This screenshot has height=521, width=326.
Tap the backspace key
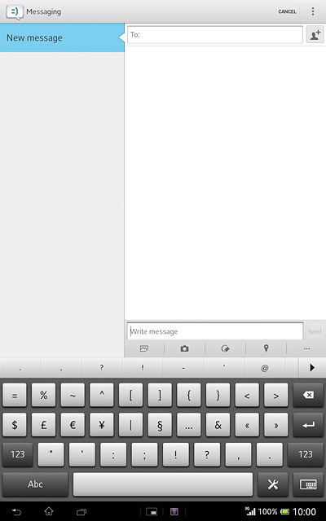[308, 395]
